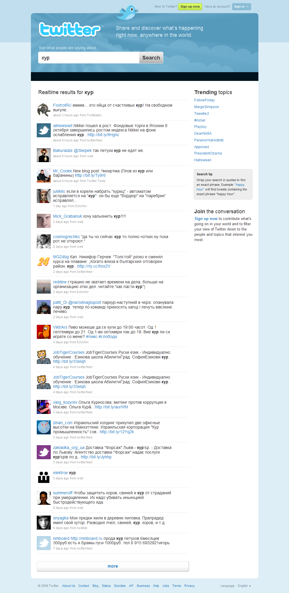
Task: Open Halloween trending topic
Action: (x=203, y=160)
